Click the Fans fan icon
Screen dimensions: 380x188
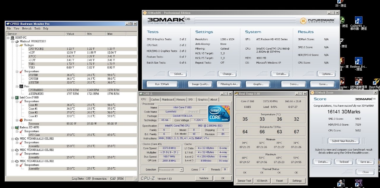click(21, 86)
